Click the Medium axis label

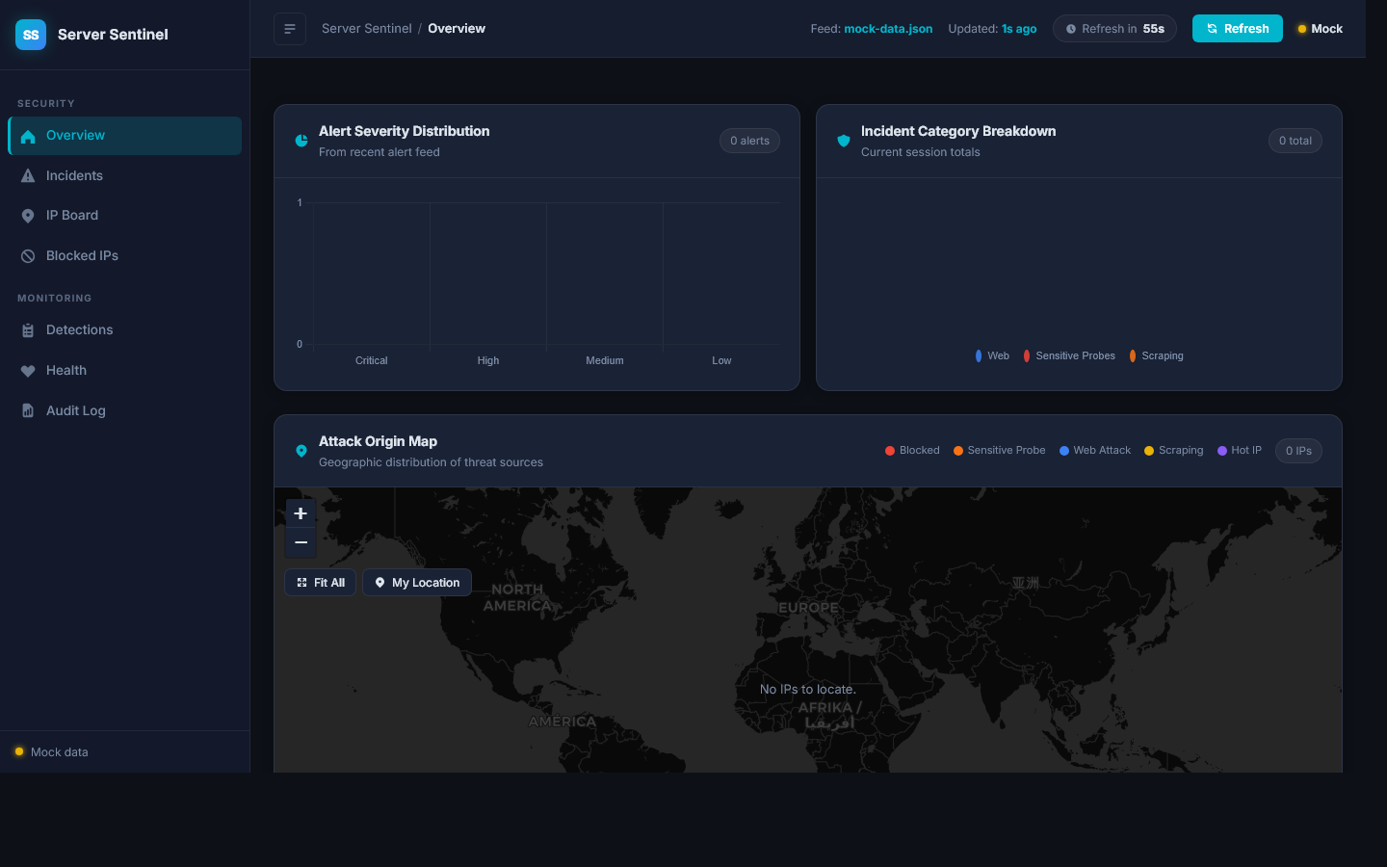pos(605,361)
